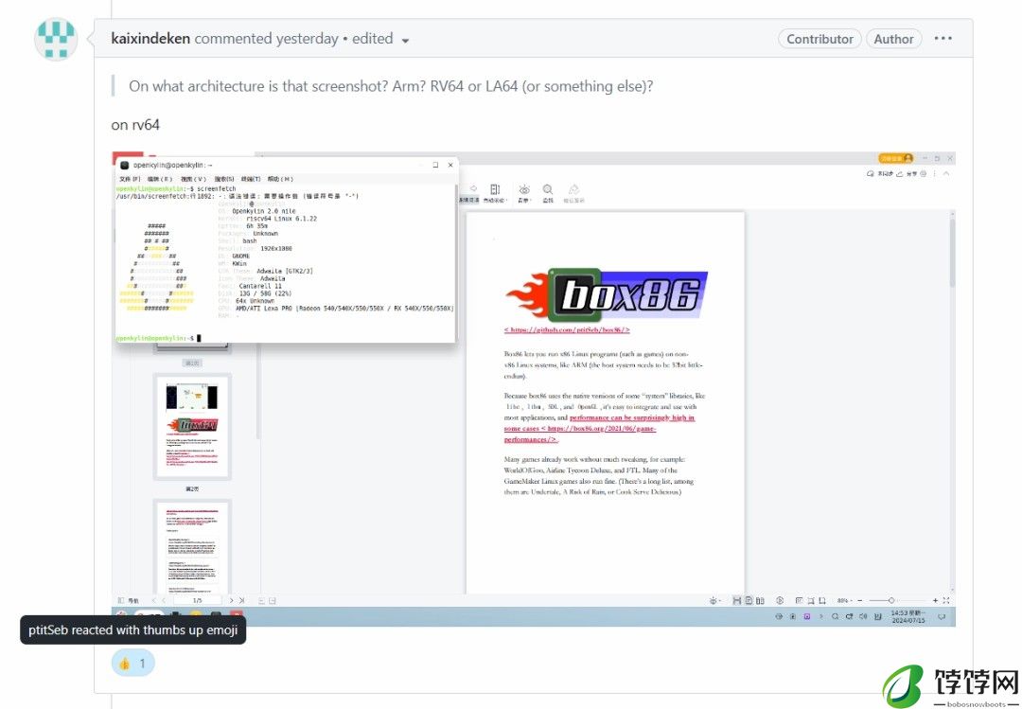
Task: Expand the 'edited' history dropdown
Action: click(380, 39)
